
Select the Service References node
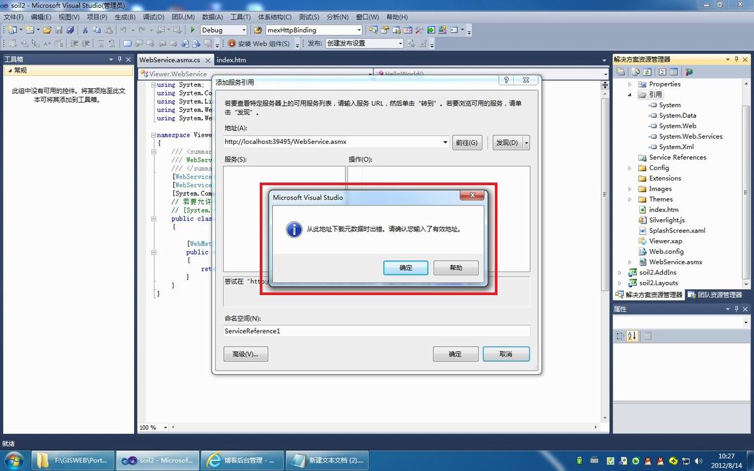click(677, 157)
